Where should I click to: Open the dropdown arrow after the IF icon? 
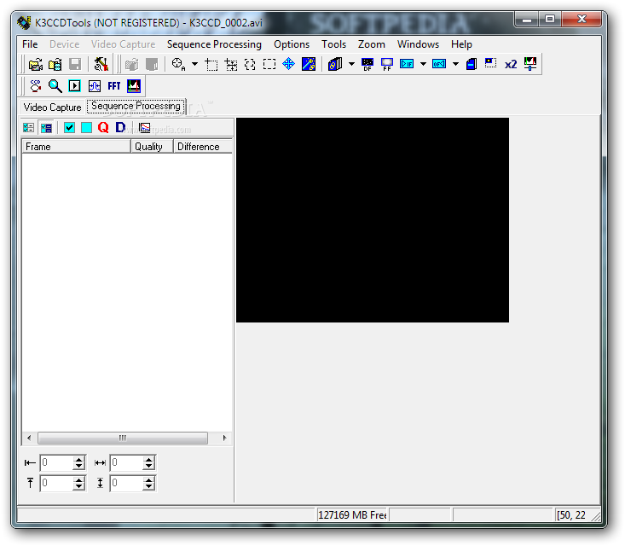pos(423,64)
